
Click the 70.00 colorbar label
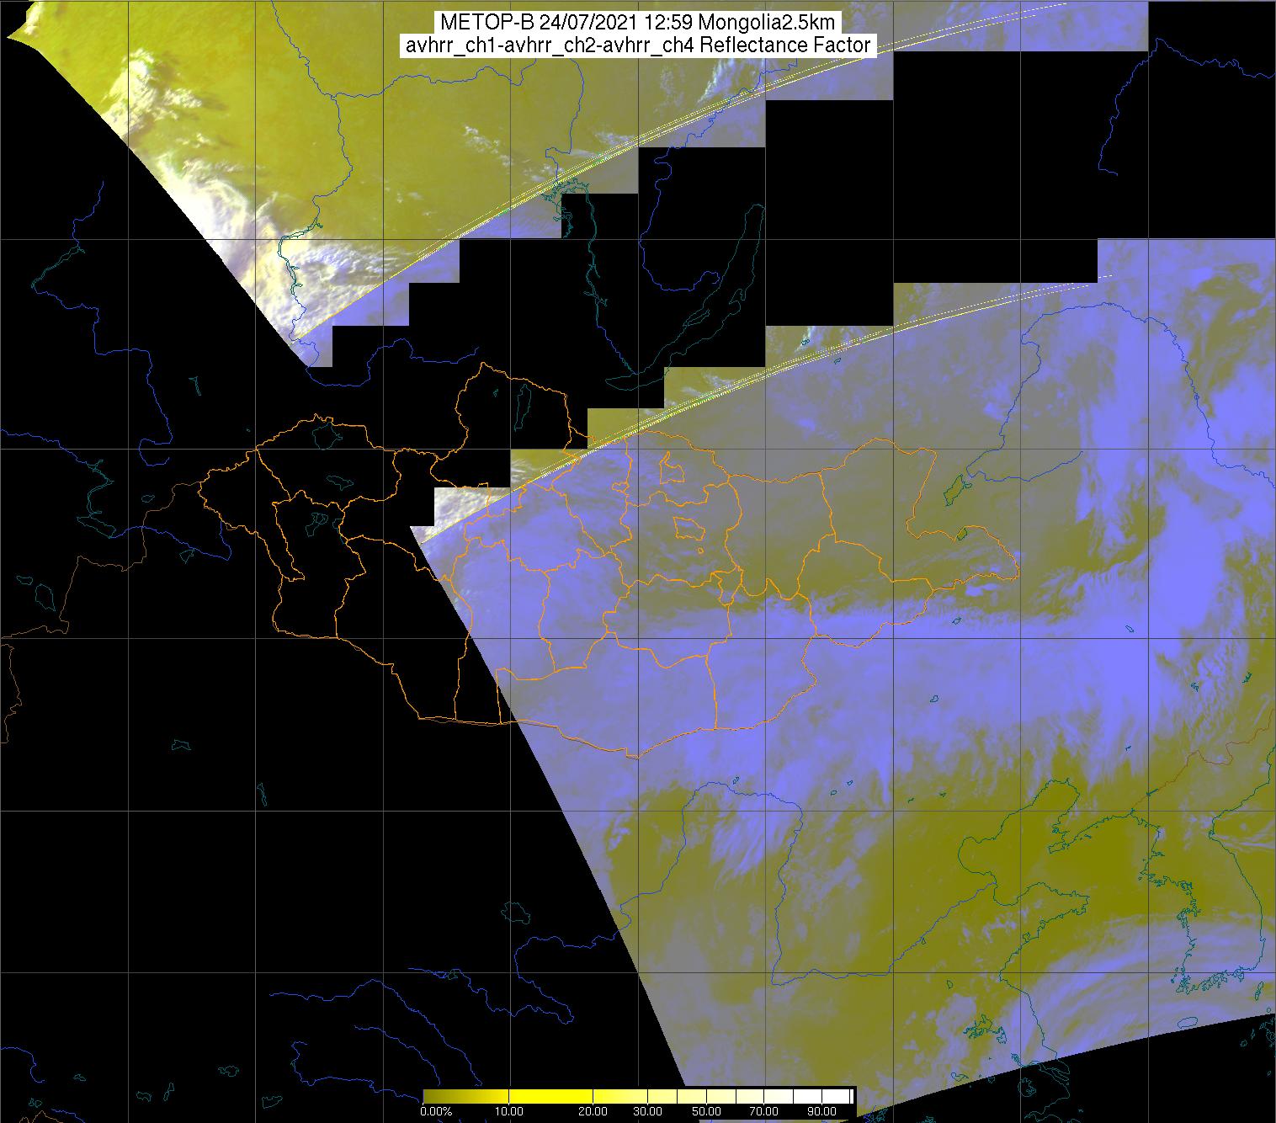point(765,1112)
